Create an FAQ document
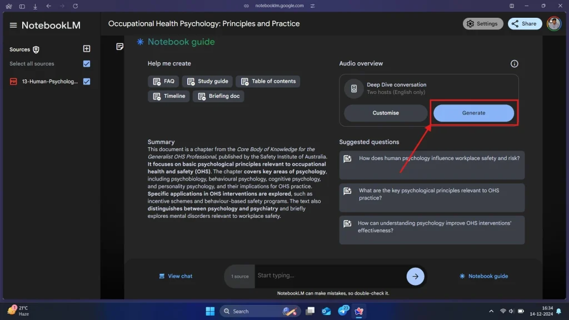Image resolution: width=569 pixels, height=320 pixels. [163, 81]
